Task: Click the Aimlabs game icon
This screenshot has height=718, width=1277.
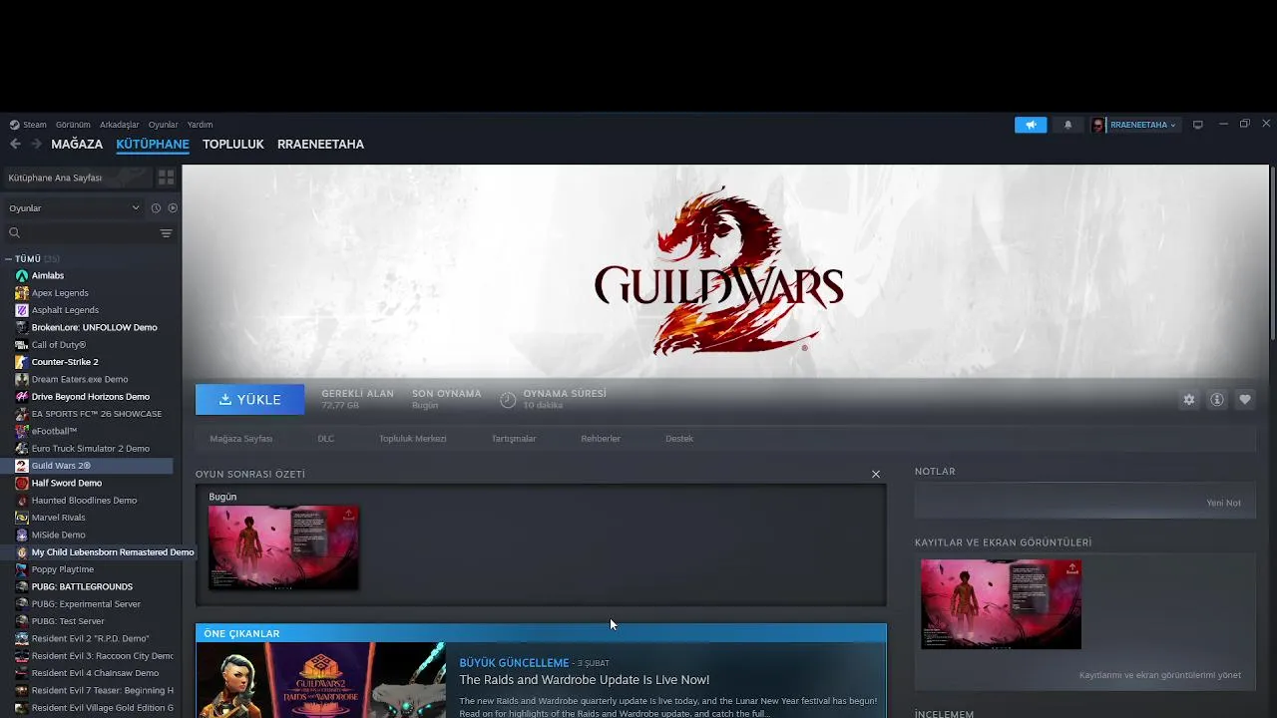Action: pyautogui.click(x=22, y=275)
